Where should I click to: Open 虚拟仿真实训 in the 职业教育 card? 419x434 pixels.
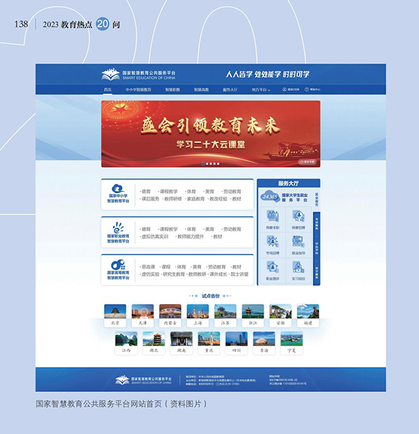click(x=154, y=237)
